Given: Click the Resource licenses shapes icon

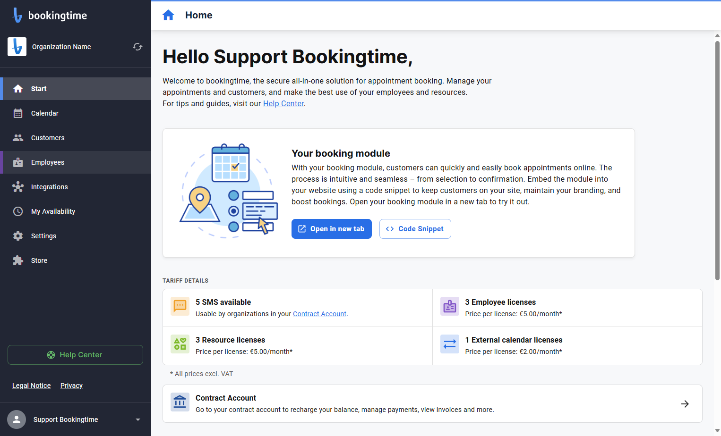Looking at the screenshot, I should click(180, 344).
